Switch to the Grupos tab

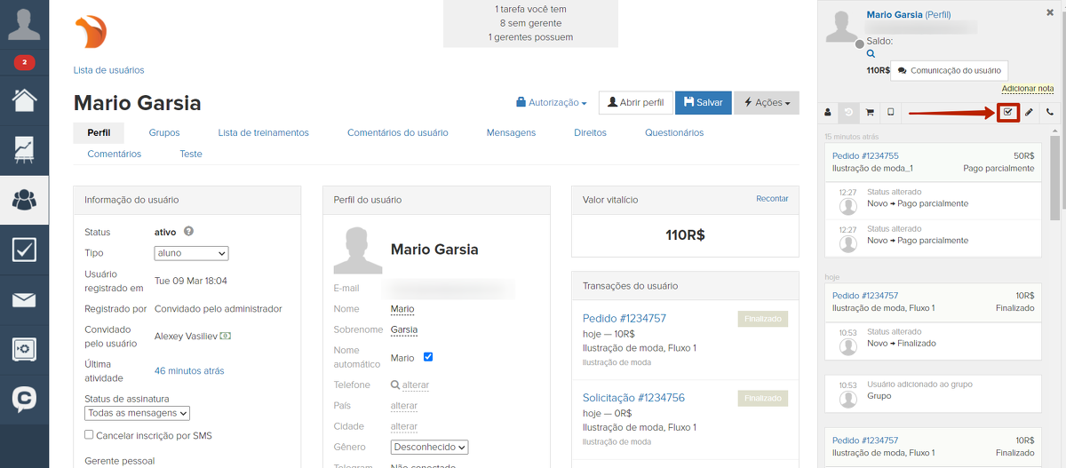click(164, 132)
